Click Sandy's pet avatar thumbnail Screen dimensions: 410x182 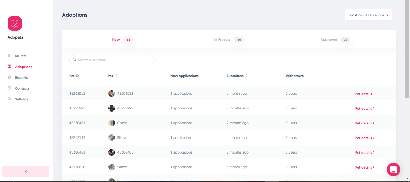tap(112, 167)
